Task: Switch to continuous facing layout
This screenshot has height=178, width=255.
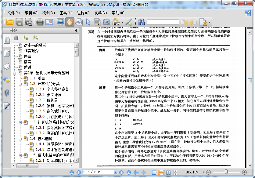Action: pyautogui.click(x=176, y=173)
